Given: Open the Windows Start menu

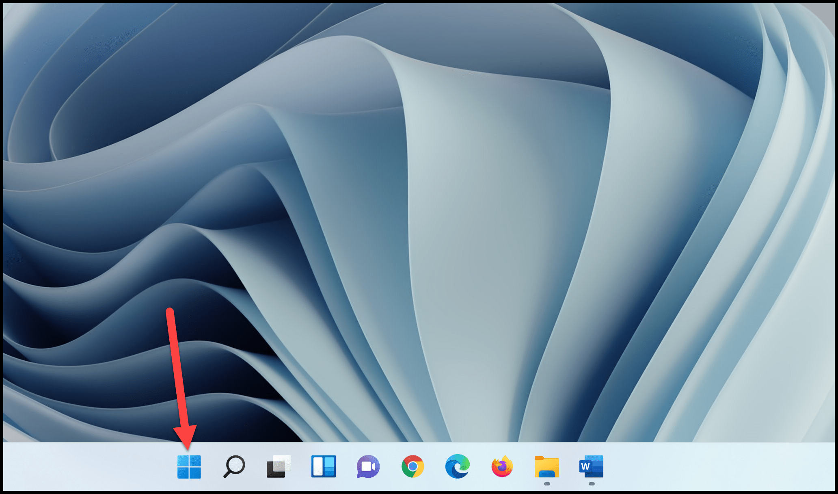Looking at the screenshot, I should [189, 467].
